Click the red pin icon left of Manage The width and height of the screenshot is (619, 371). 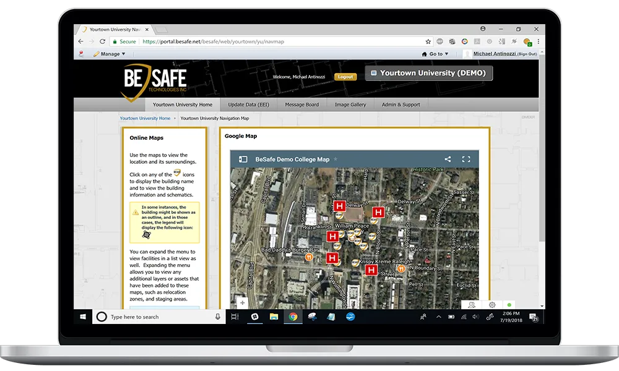(81, 54)
